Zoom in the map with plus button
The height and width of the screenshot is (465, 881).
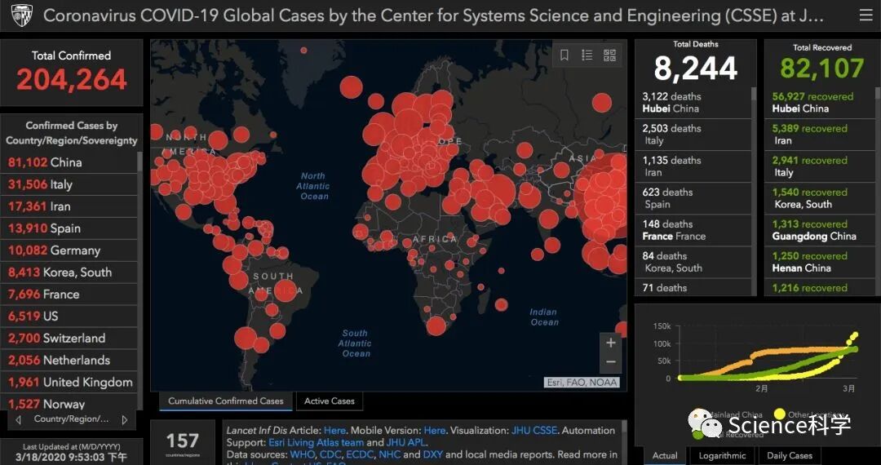pos(611,343)
